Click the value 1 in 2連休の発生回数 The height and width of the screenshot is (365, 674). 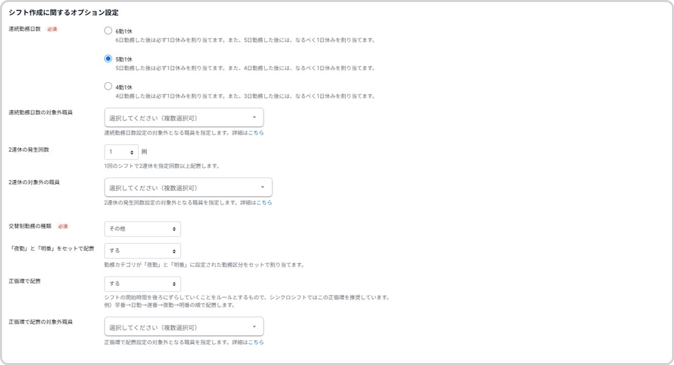111,152
